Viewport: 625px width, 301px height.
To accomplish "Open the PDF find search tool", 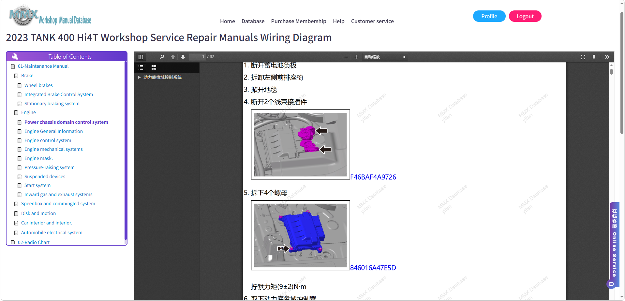I will [x=162, y=57].
